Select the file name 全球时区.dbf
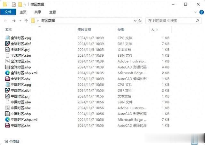Viewport: 205px width, 145px height. (21, 44)
